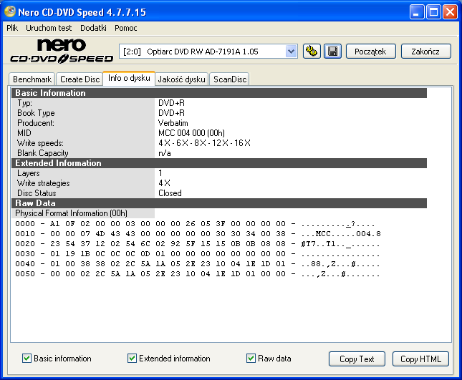
Task: Click the Physical Format Information (00h) label
Action: [x=72, y=213]
